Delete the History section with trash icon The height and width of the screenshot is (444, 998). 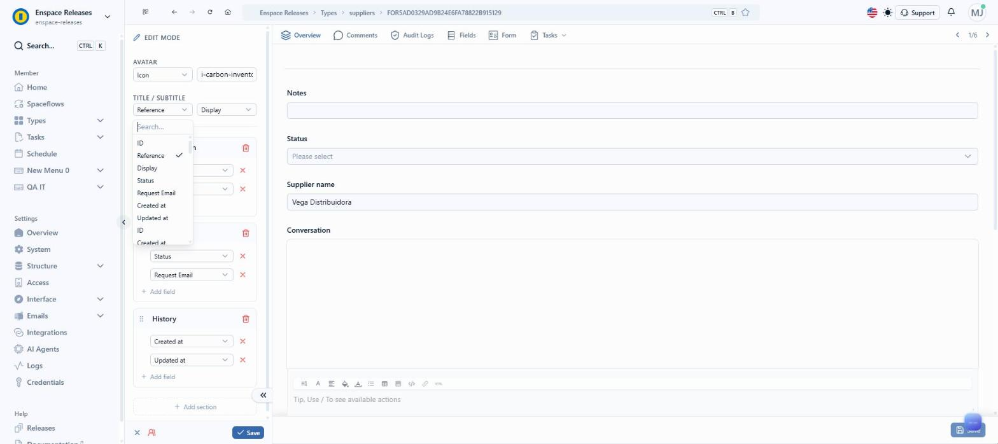click(x=246, y=319)
